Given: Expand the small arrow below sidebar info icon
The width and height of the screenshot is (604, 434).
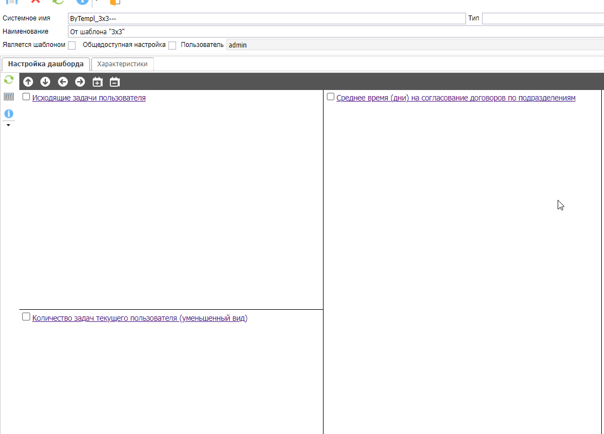Looking at the screenshot, I should pyautogui.click(x=8, y=125).
